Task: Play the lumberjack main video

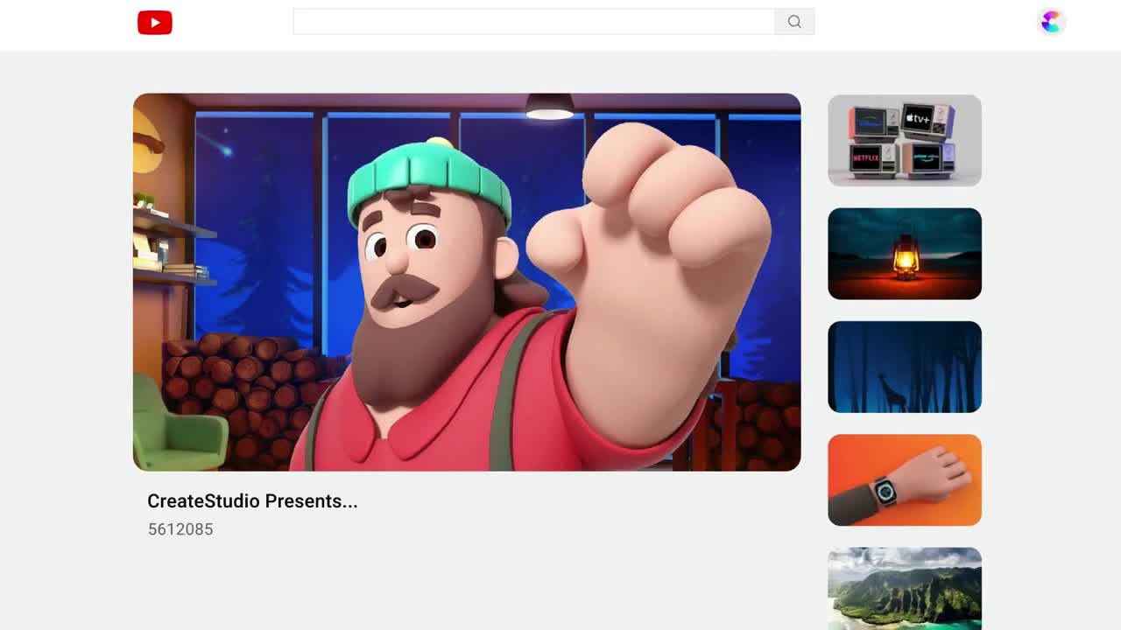Action: tap(467, 282)
